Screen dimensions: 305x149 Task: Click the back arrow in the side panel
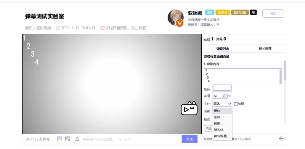[281, 138]
